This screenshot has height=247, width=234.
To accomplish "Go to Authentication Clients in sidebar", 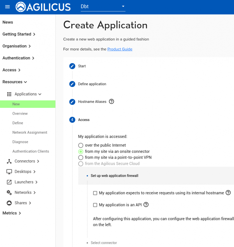I will (30, 151).
